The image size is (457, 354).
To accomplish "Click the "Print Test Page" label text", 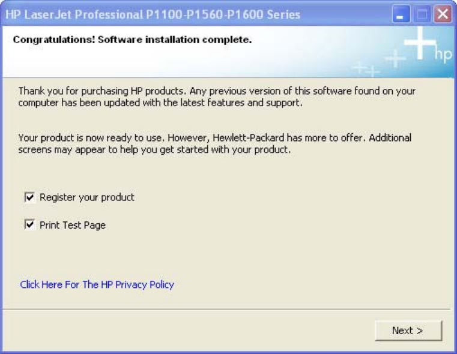I will click(73, 225).
